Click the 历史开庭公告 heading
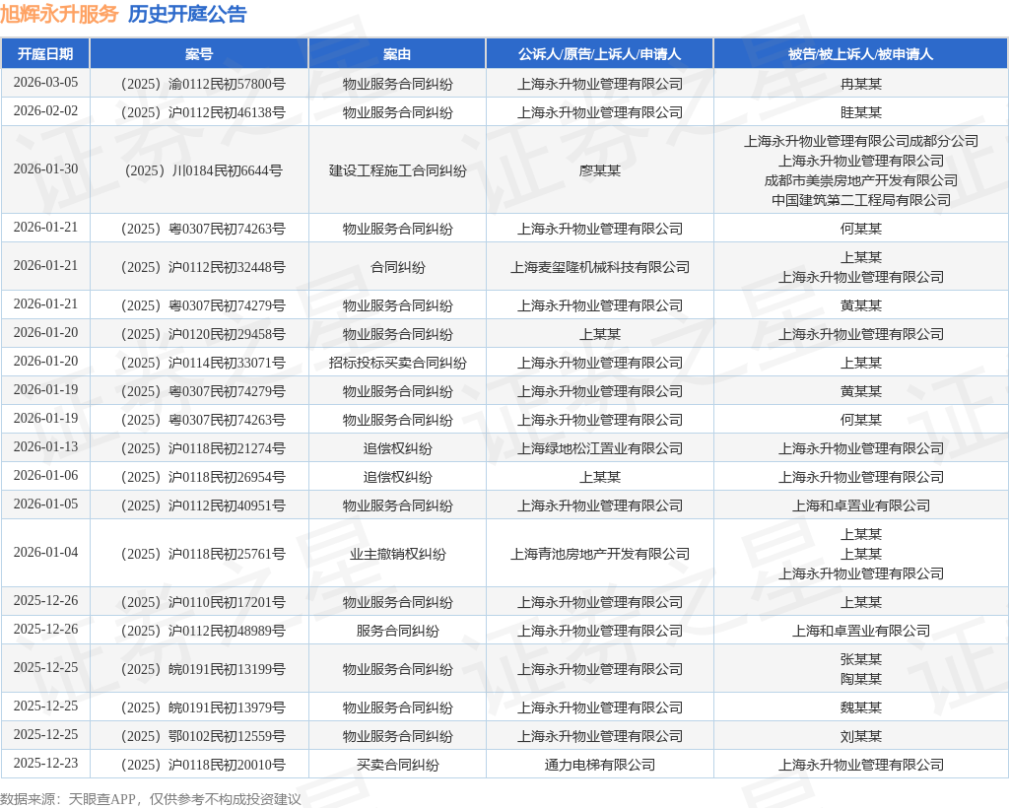Image resolution: width=1009 pixels, height=808 pixels. click(187, 14)
